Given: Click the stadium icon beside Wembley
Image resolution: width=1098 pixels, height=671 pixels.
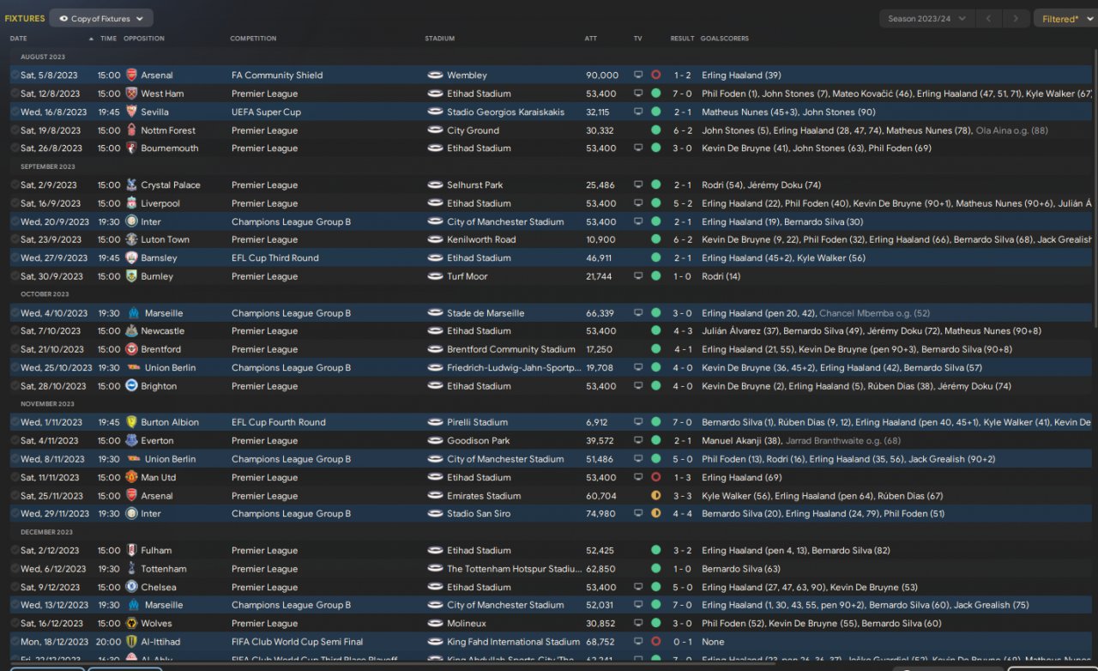Looking at the screenshot, I should (435, 76).
